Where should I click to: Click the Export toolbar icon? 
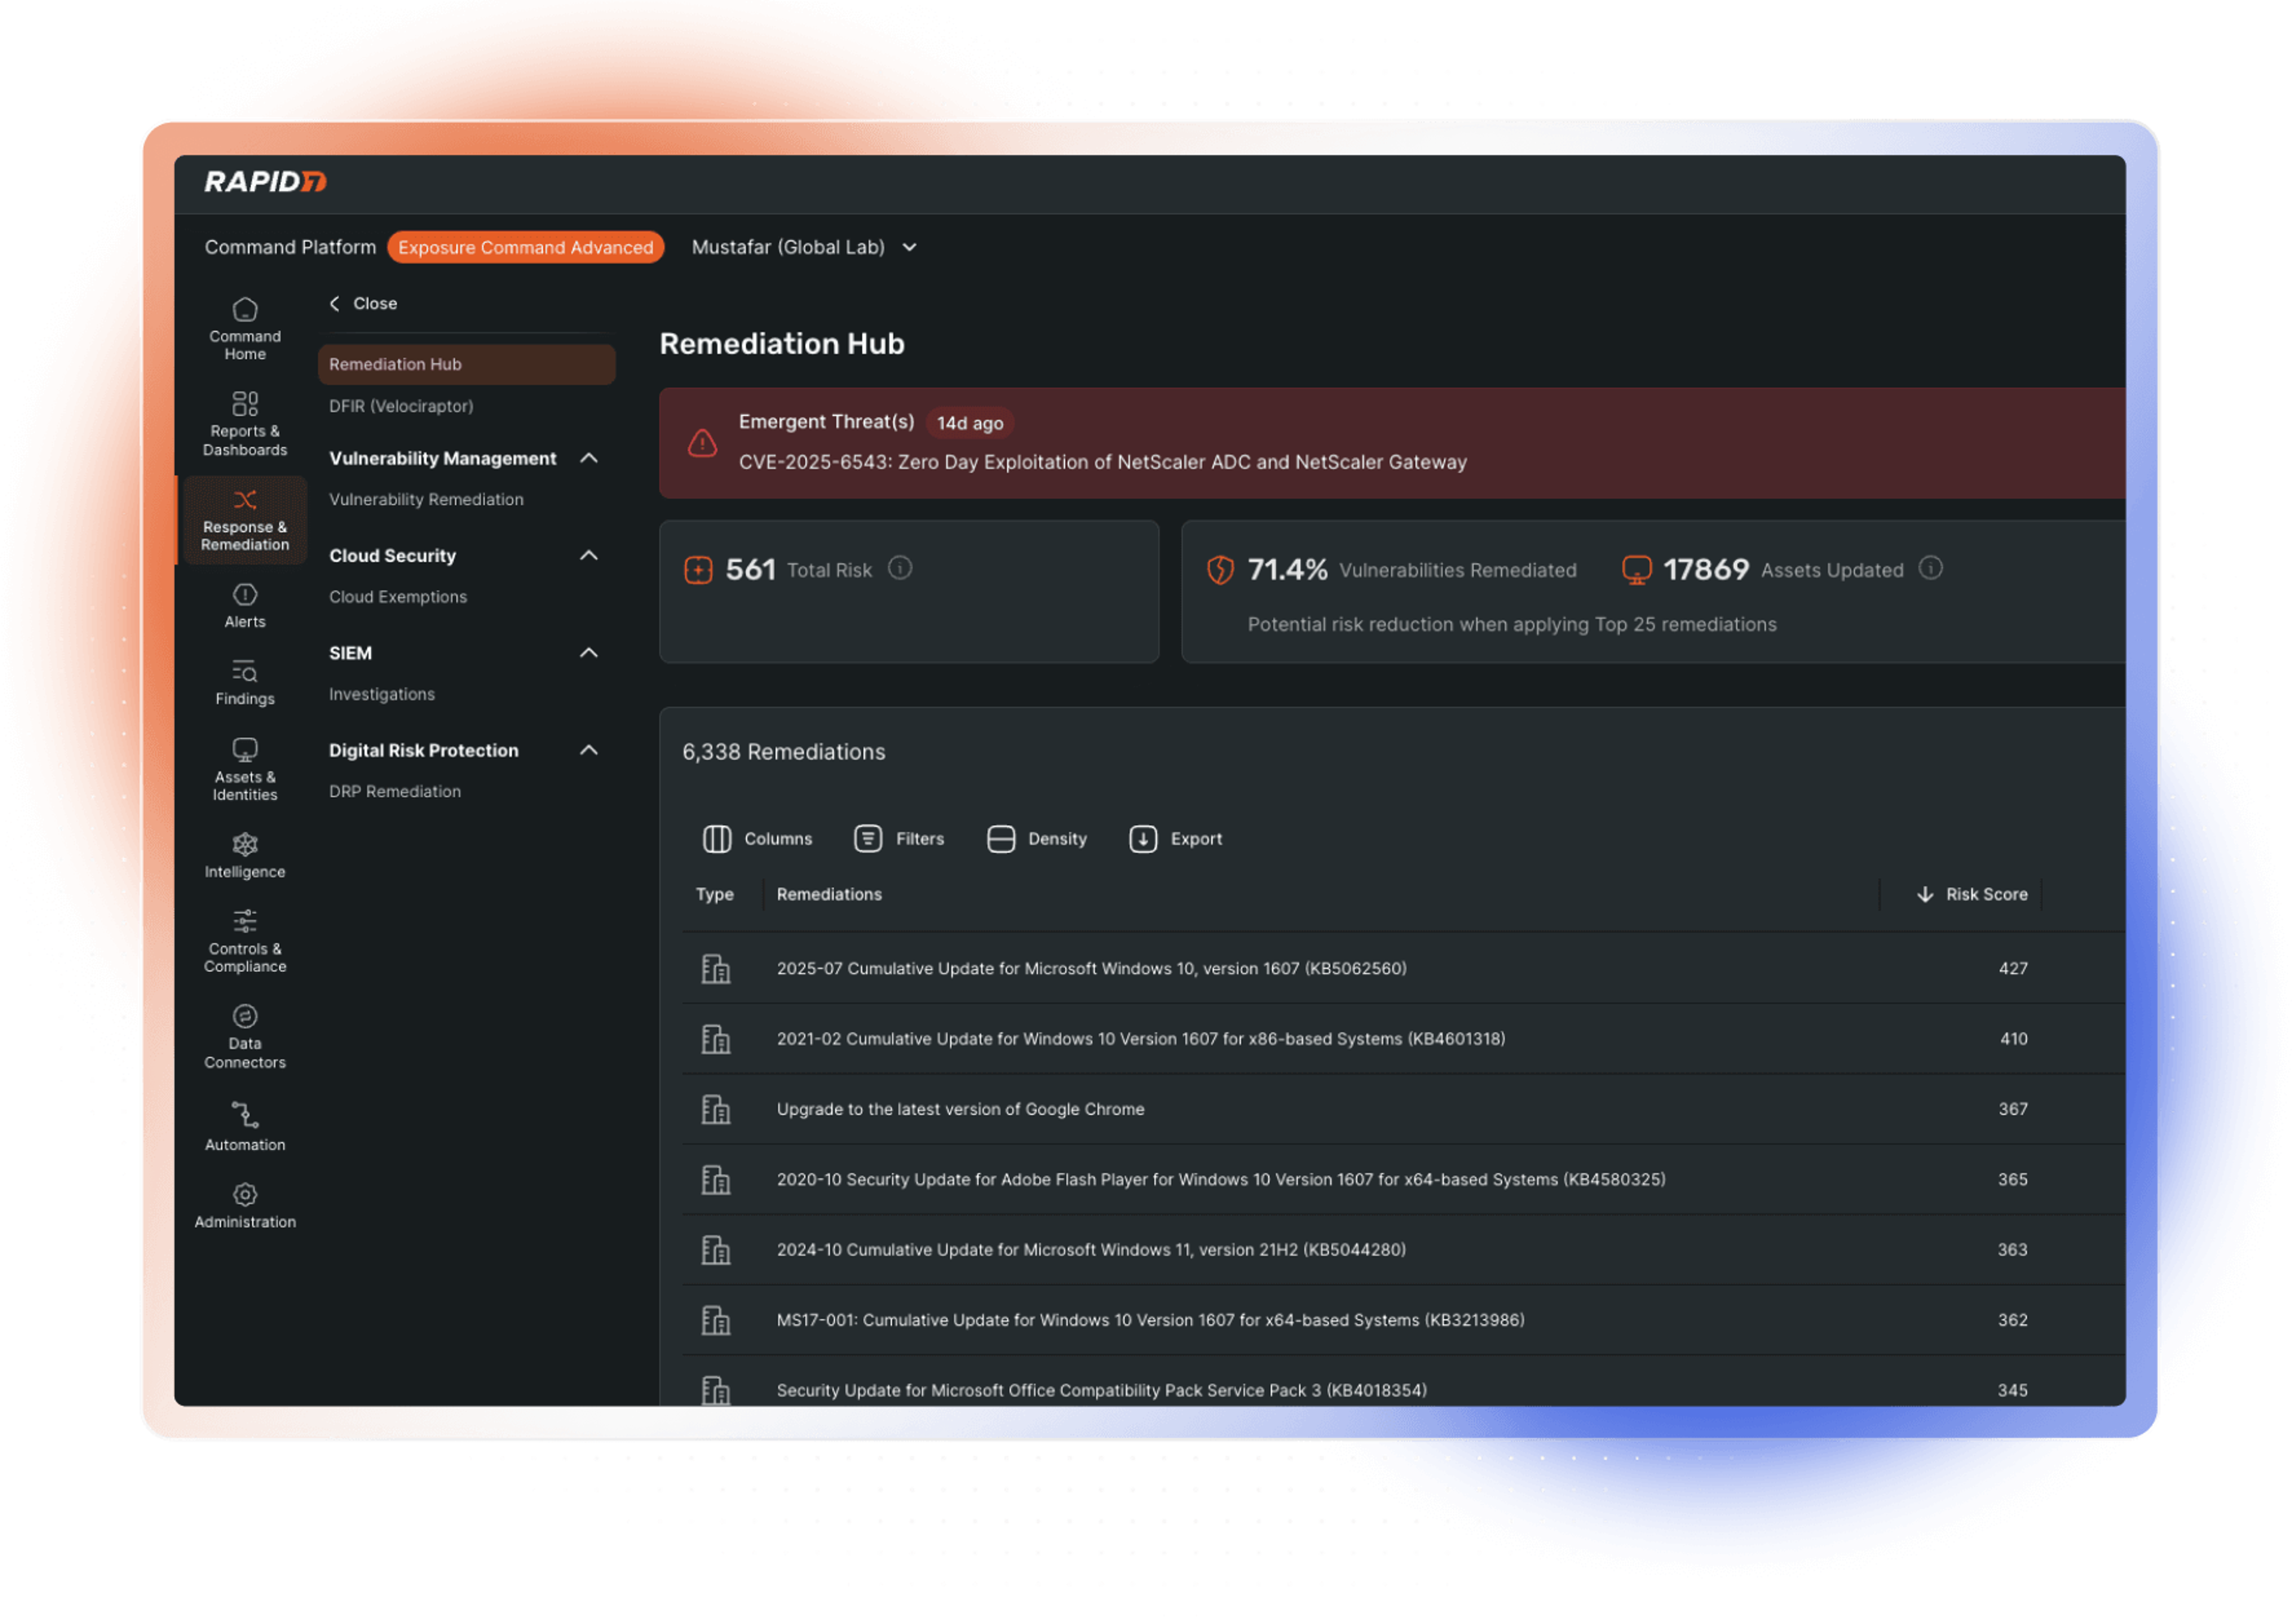click(x=1144, y=839)
